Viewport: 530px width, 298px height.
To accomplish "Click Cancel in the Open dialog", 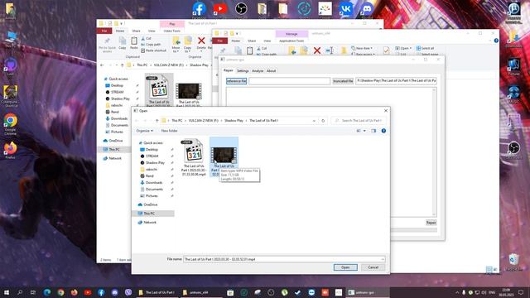I will [x=373, y=267].
